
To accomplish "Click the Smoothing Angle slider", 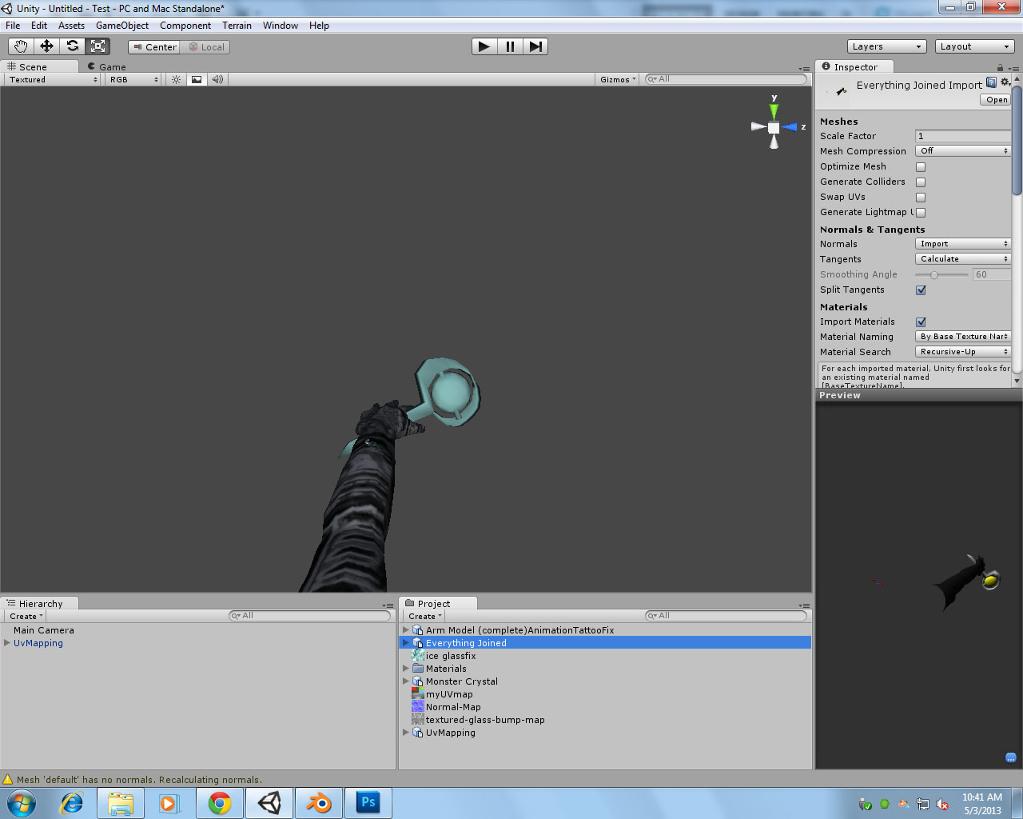I will (941, 275).
